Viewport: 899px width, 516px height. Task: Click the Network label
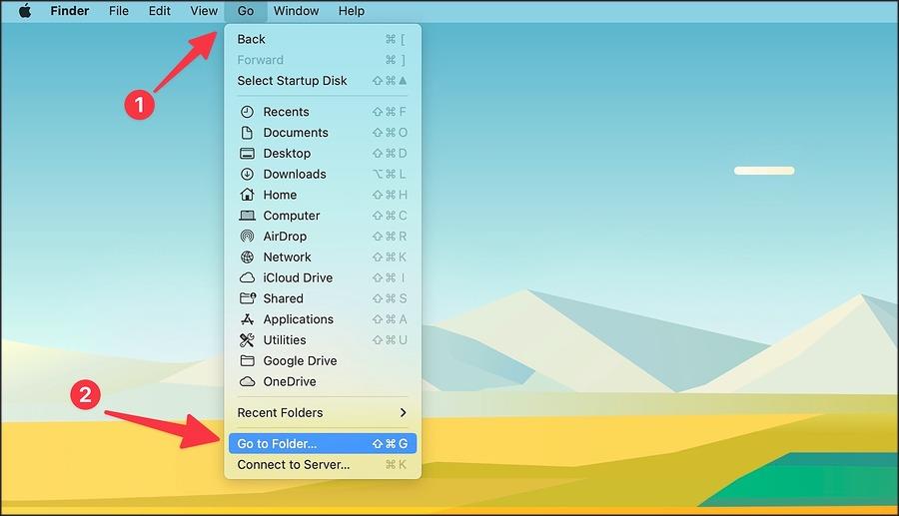pyautogui.click(x=288, y=257)
